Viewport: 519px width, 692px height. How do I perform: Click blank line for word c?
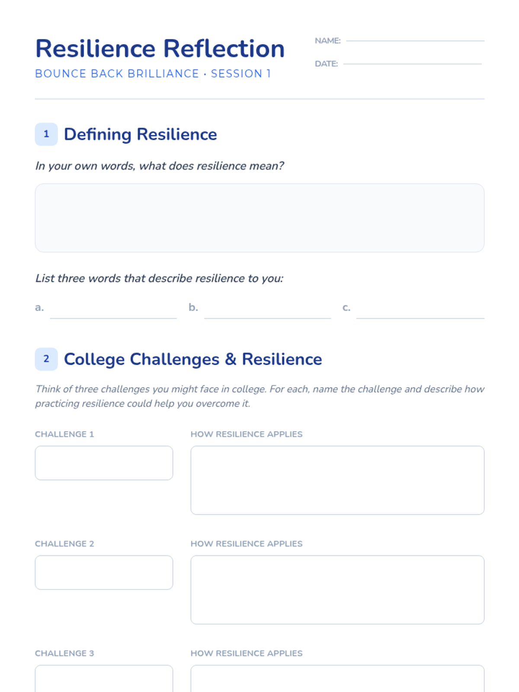click(420, 312)
